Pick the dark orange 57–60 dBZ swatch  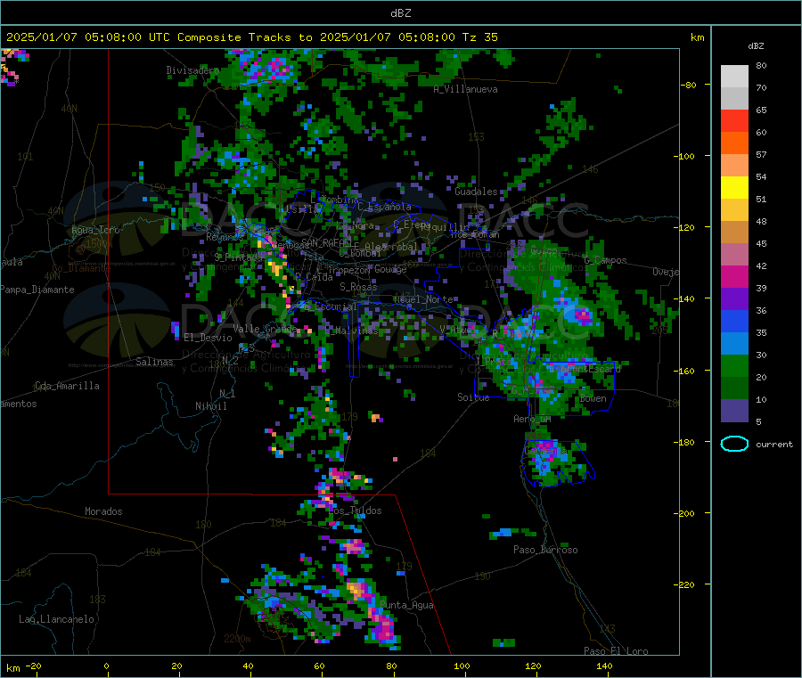(x=734, y=143)
